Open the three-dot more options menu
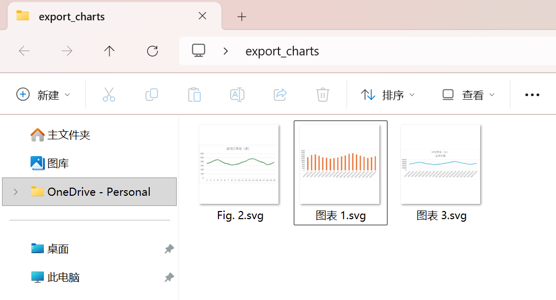Image resolution: width=556 pixels, height=300 pixels. pyautogui.click(x=532, y=95)
